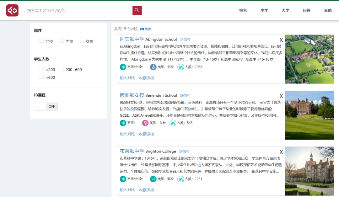Open the Abingdon School aerial photo thumbnail

pos(309,59)
